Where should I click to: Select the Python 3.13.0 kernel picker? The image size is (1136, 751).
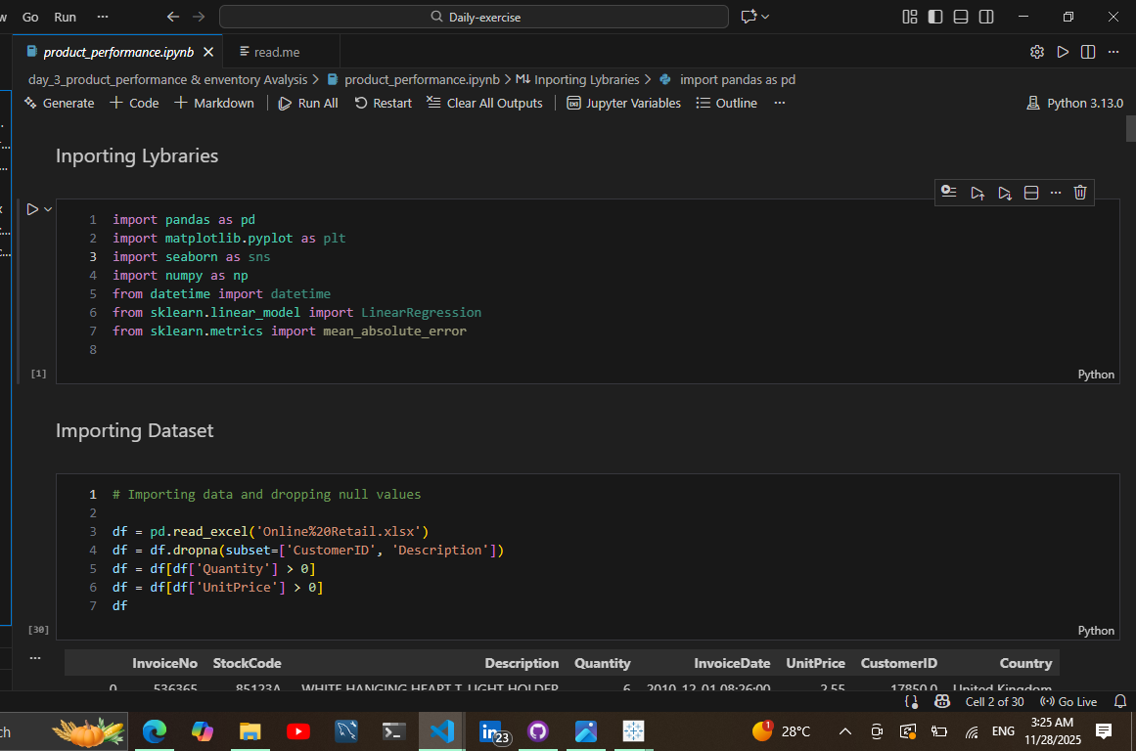click(1074, 103)
